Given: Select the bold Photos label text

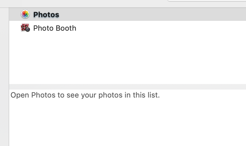Looking at the screenshot, I should click(x=46, y=14).
